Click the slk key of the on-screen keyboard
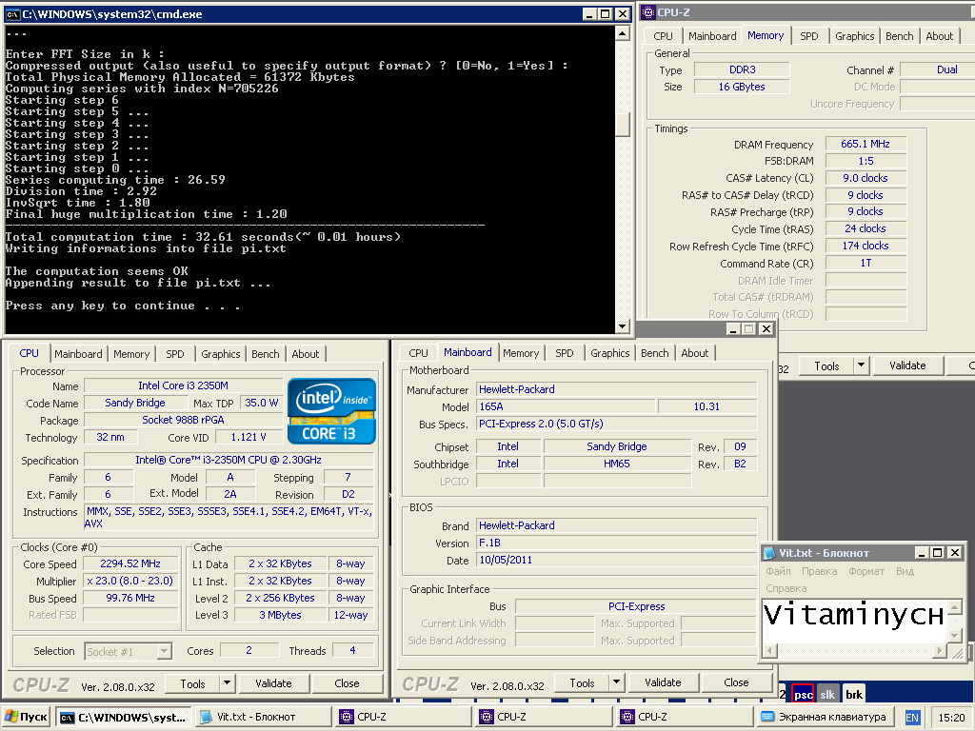Viewport: 975px width, 731px height. tap(827, 694)
